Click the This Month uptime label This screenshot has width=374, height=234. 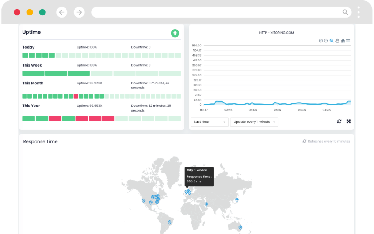[33, 83]
